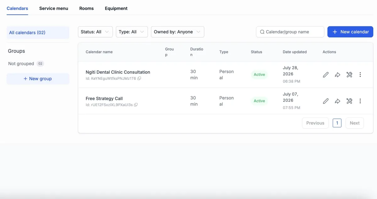
Task: Switch to the Calendars tab
Action: click(x=17, y=8)
